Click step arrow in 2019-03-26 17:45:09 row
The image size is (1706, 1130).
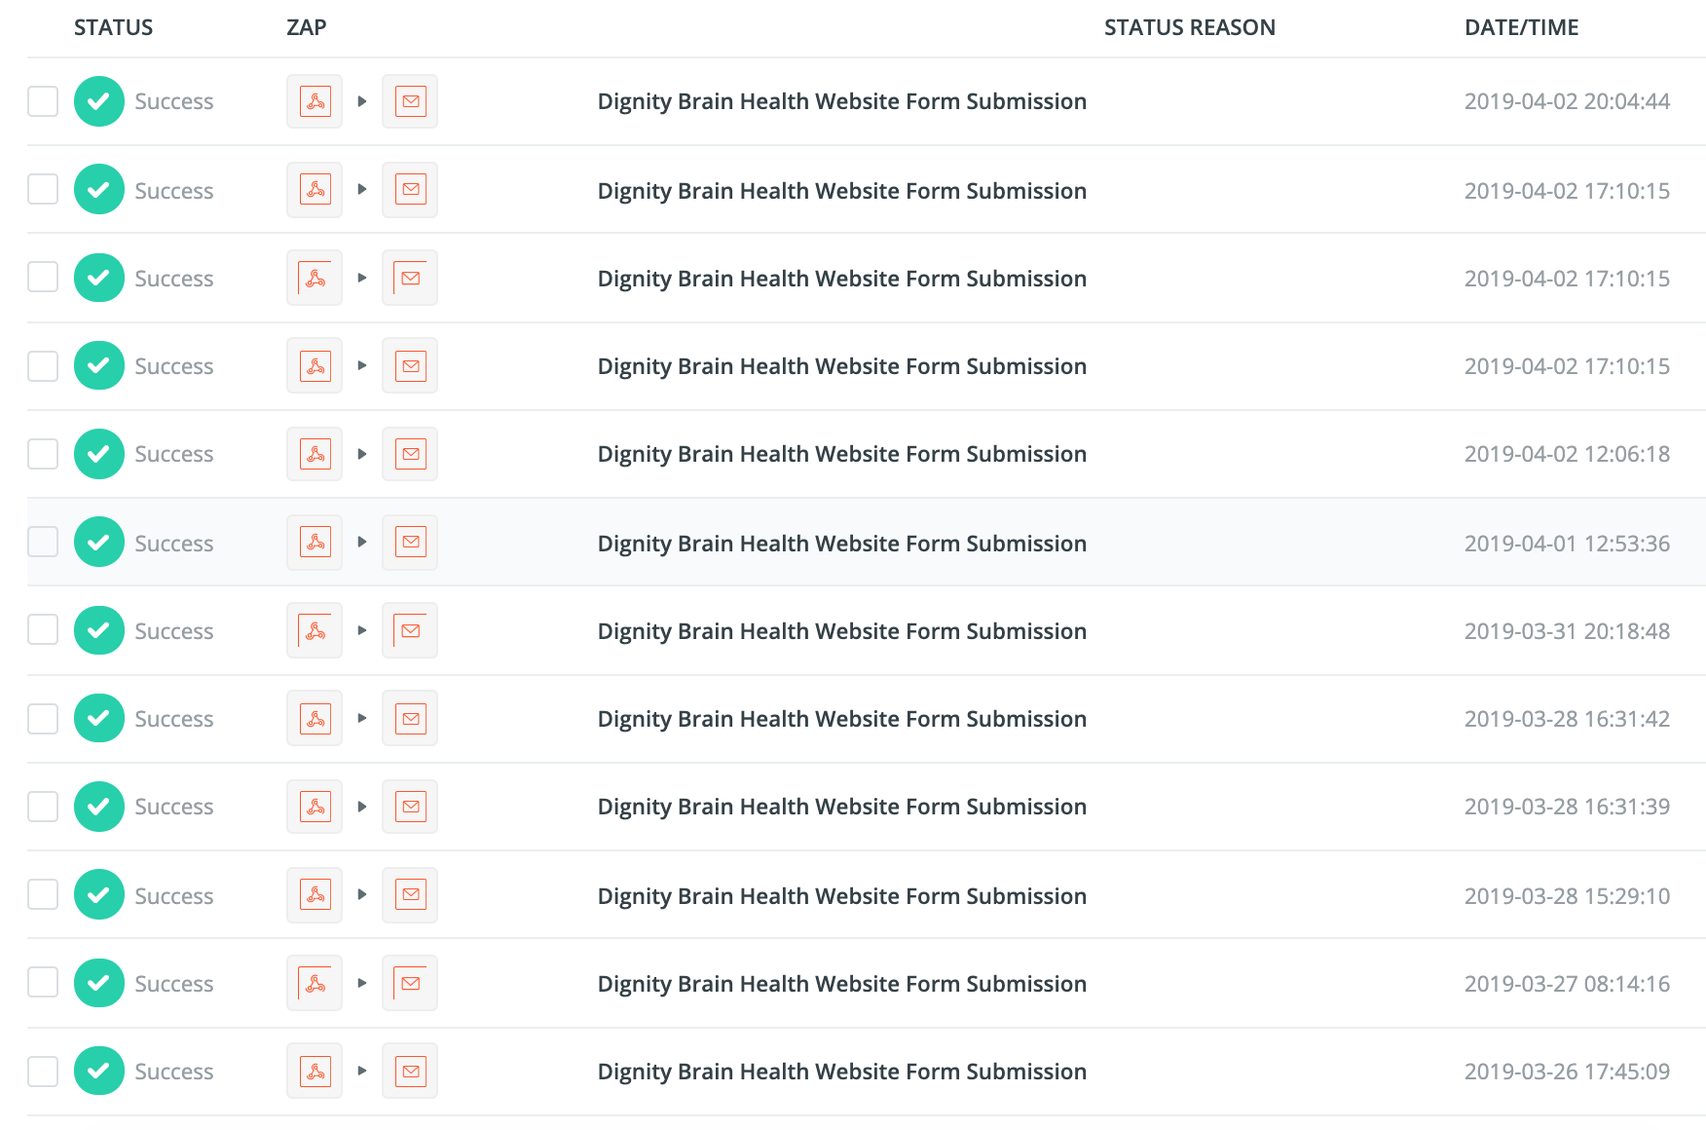pos(362,1071)
